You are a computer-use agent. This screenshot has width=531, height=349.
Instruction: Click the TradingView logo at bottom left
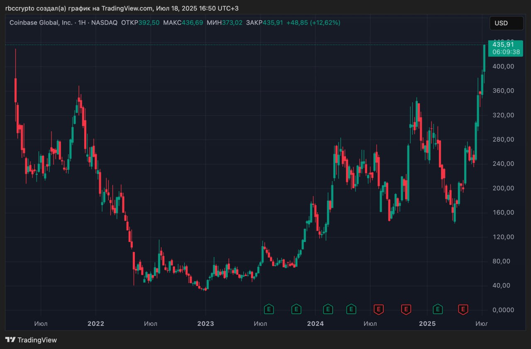click(31, 340)
